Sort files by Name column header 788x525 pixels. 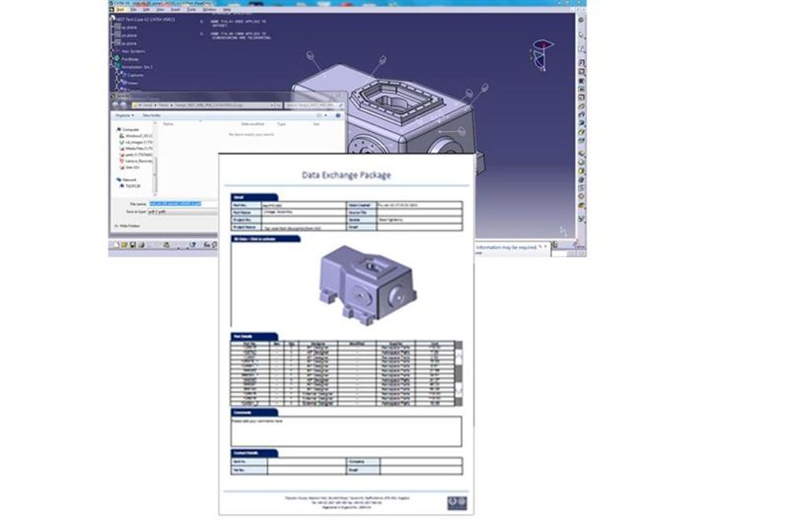(168, 123)
